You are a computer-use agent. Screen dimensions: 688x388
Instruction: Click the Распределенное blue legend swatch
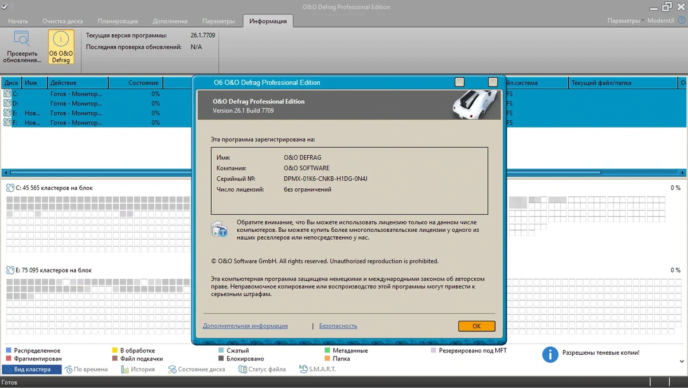[9, 350]
